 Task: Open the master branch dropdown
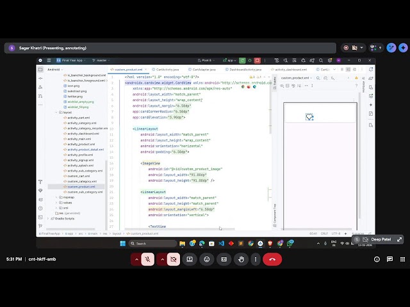click(101, 60)
